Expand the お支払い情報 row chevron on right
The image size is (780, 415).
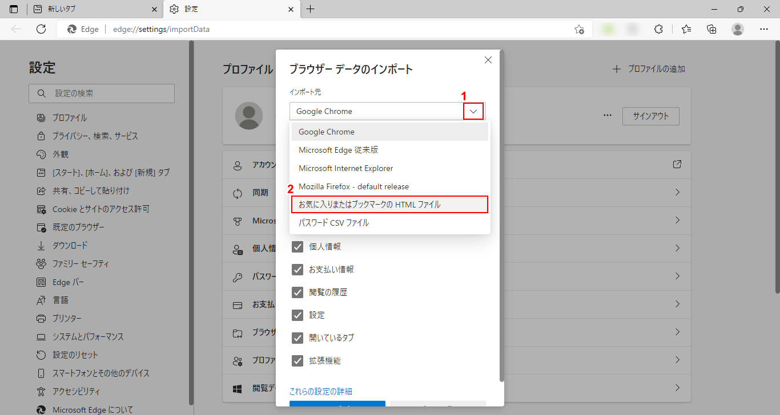pos(677,304)
